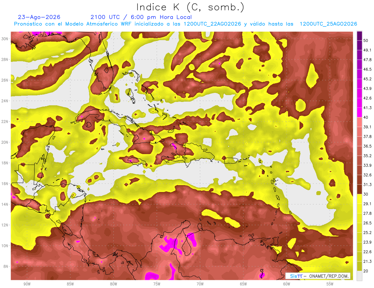Select the colorbar value "32.6"
Image resolution: width=374 pixels, height=288 pixels.
coord(367,175)
